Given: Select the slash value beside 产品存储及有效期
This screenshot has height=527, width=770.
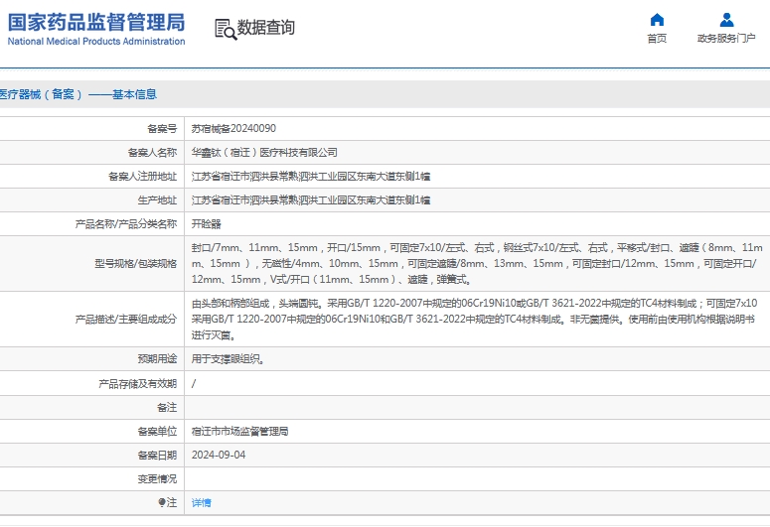Looking at the screenshot, I should tap(194, 384).
